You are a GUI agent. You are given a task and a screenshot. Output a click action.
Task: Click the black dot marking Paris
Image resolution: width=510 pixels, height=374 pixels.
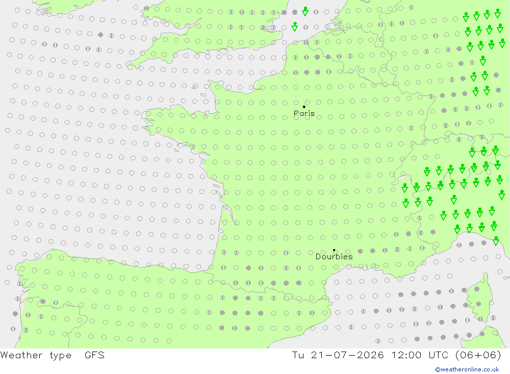304,107
